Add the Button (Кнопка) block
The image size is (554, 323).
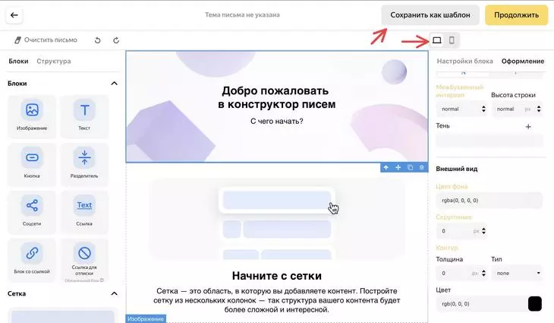(x=32, y=164)
